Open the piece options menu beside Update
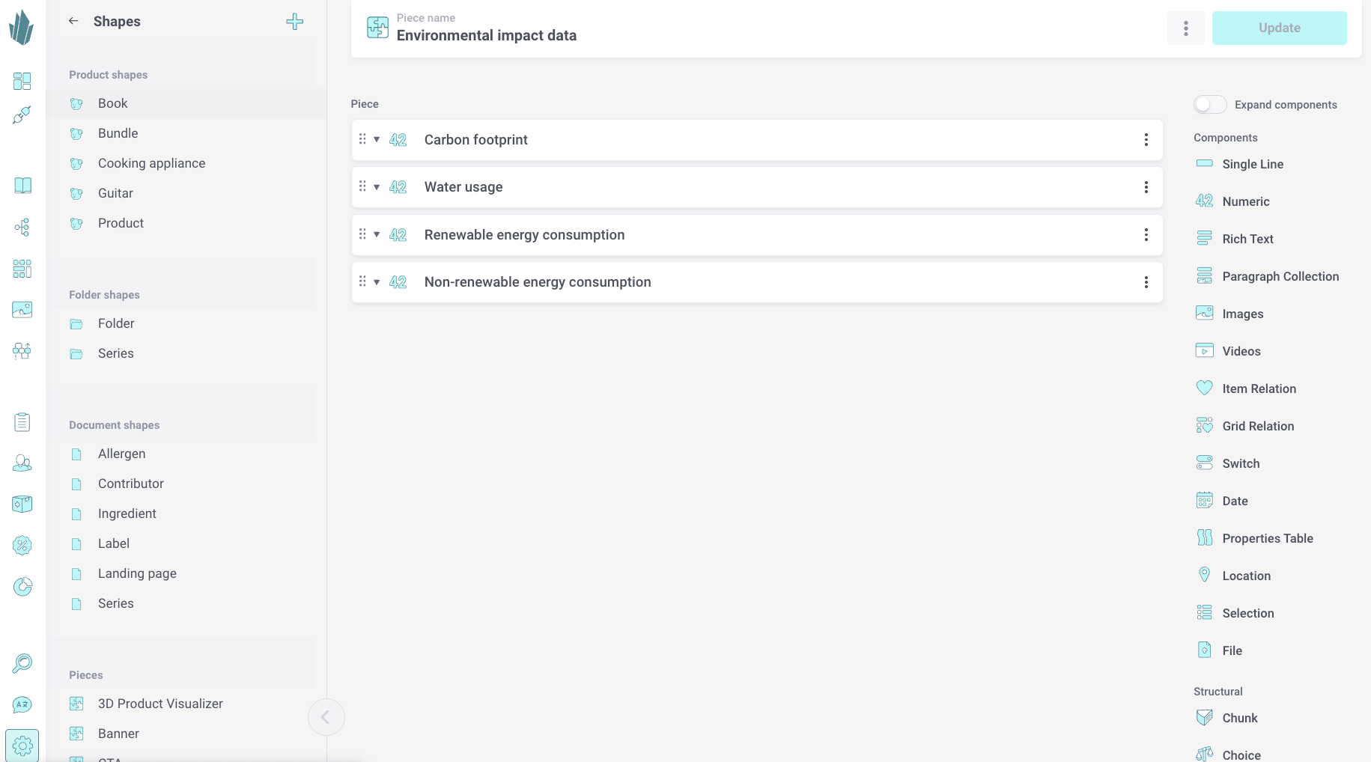This screenshot has width=1371, height=762. [x=1185, y=28]
